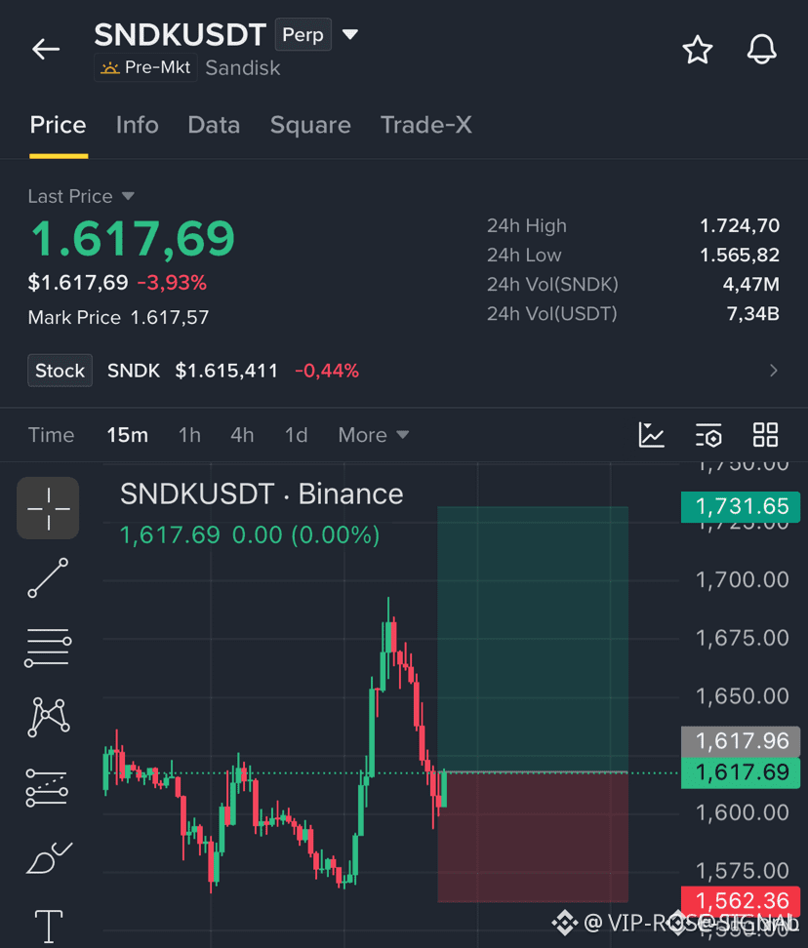Switch to the Trade-X tab

[x=425, y=125]
